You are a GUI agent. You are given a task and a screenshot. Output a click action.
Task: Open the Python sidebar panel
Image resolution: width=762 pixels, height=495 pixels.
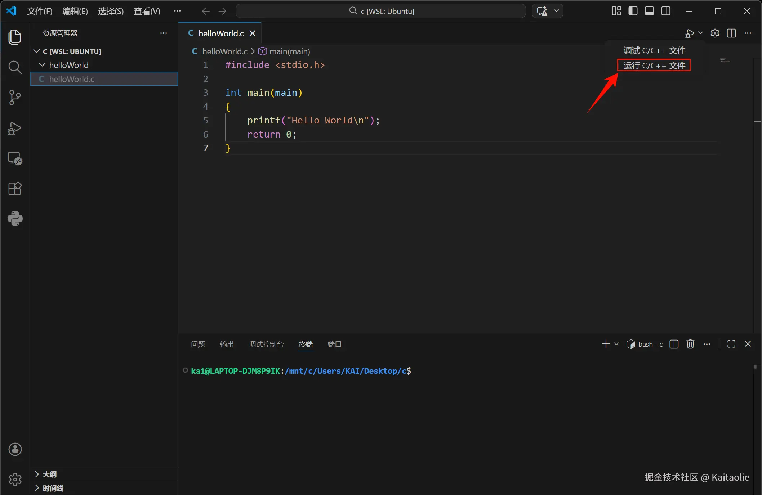point(15,219)
